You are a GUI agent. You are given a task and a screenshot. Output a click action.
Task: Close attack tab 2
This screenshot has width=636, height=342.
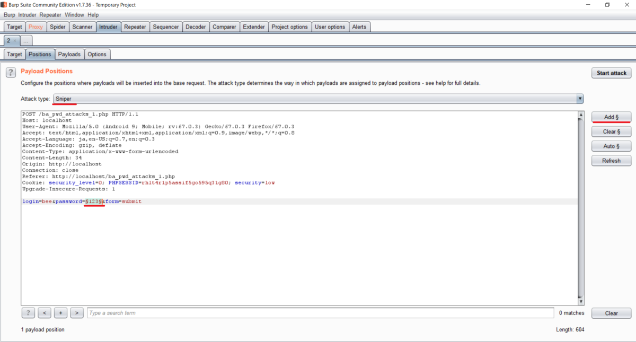[x=14, y=40]
